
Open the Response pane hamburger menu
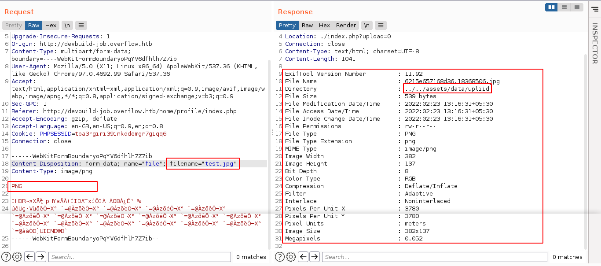pyautogui.click(x=381, y=26)
